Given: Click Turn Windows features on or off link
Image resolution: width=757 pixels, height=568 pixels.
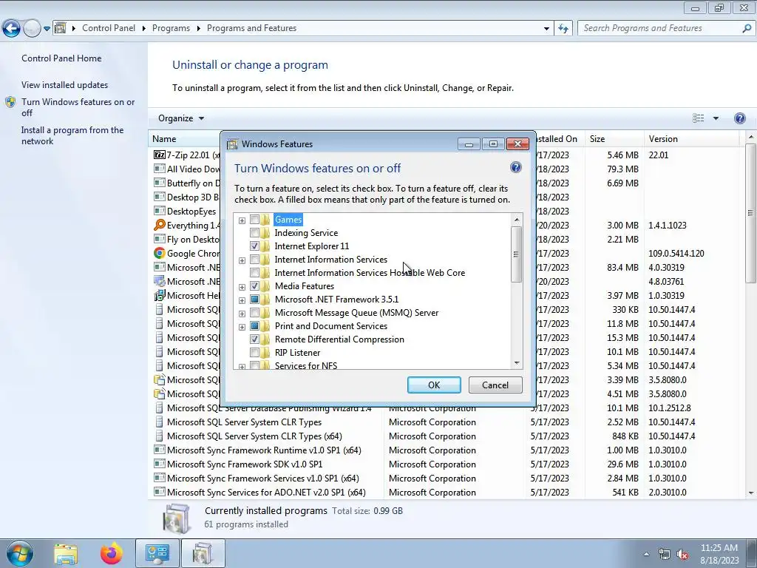Looking at the screenshot, I should [x=78, y=107].
